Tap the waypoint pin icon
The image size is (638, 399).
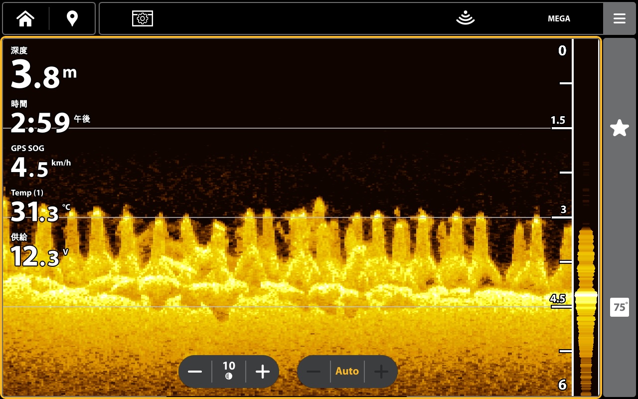(x=72, y=19)
